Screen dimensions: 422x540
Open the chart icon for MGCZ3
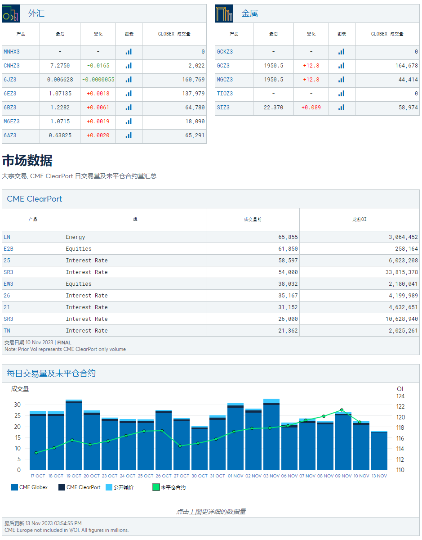[x=341, y=80]
